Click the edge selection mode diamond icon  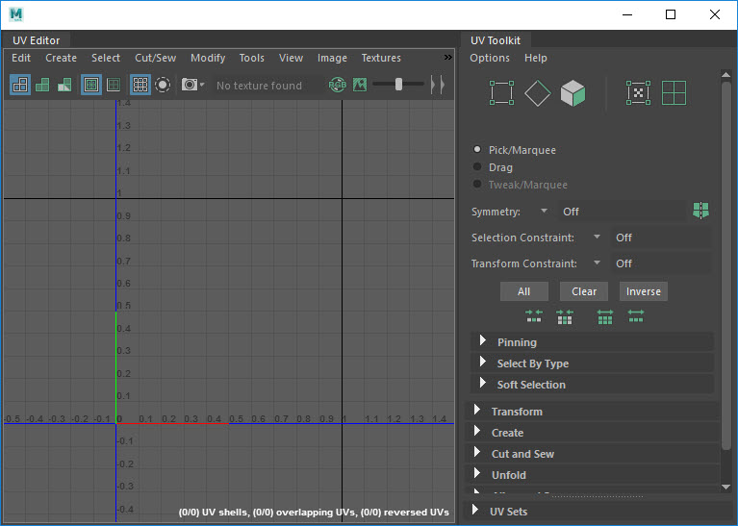click(538, 93)
